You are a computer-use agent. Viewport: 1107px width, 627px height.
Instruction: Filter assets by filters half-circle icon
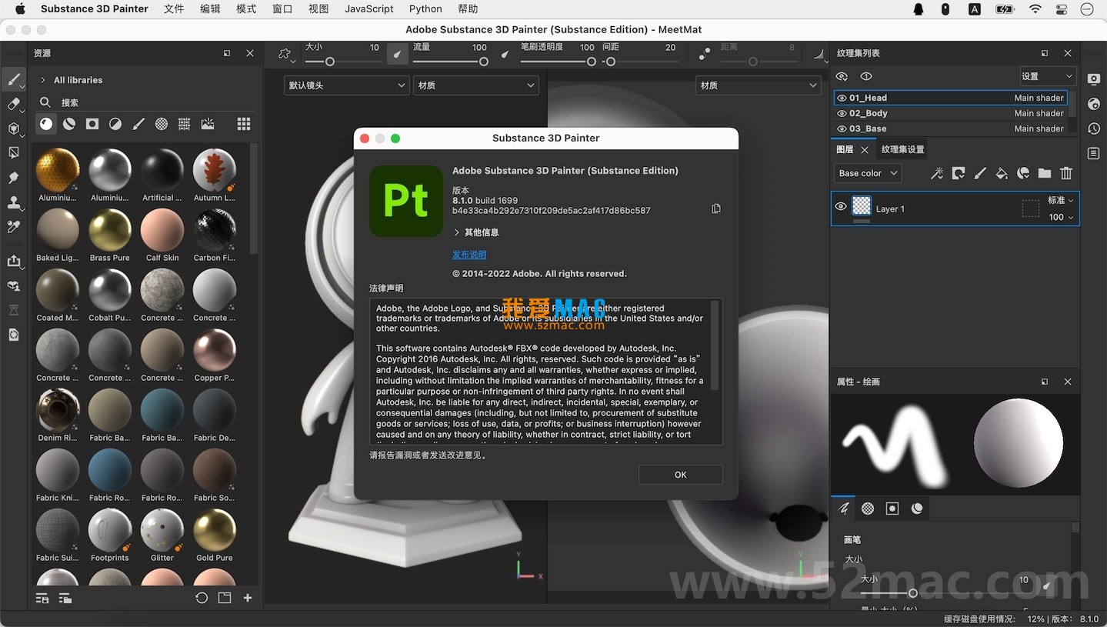115,124
